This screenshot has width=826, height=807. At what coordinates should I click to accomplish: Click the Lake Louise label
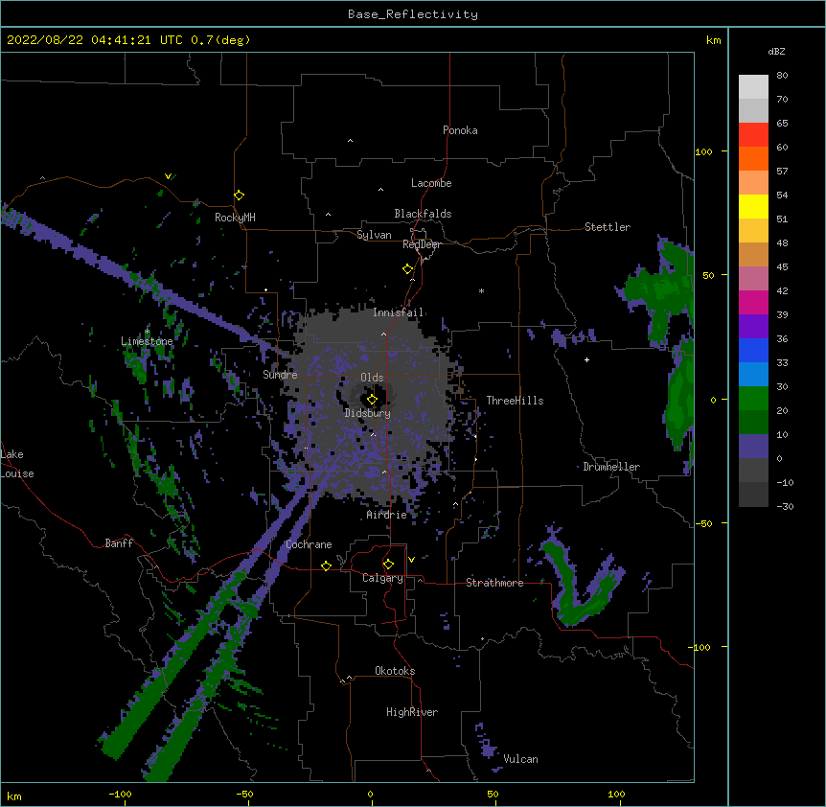coord(16,464)
